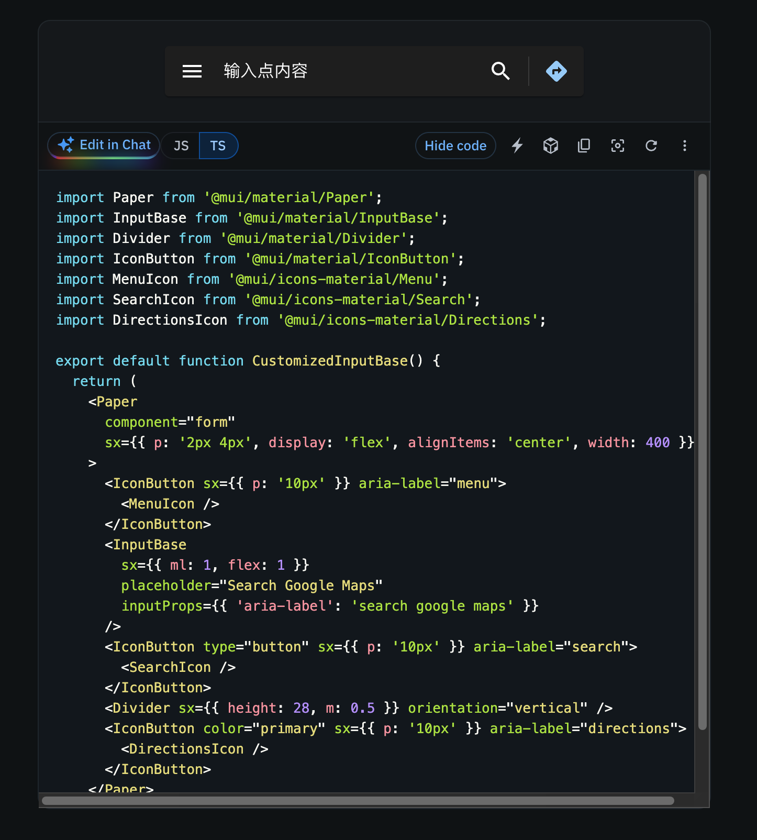Switch code to JS
Viewport: 757px width, 840px height.
[x=181, y=146]
